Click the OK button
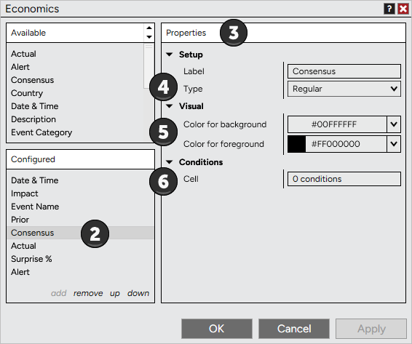This screenshot has width=412, height=344. (x=217, y=329)
